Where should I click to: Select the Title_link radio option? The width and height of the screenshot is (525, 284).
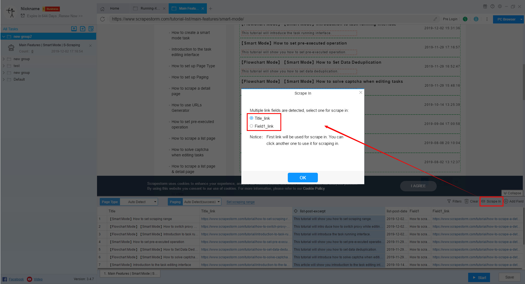click(251, 118)
